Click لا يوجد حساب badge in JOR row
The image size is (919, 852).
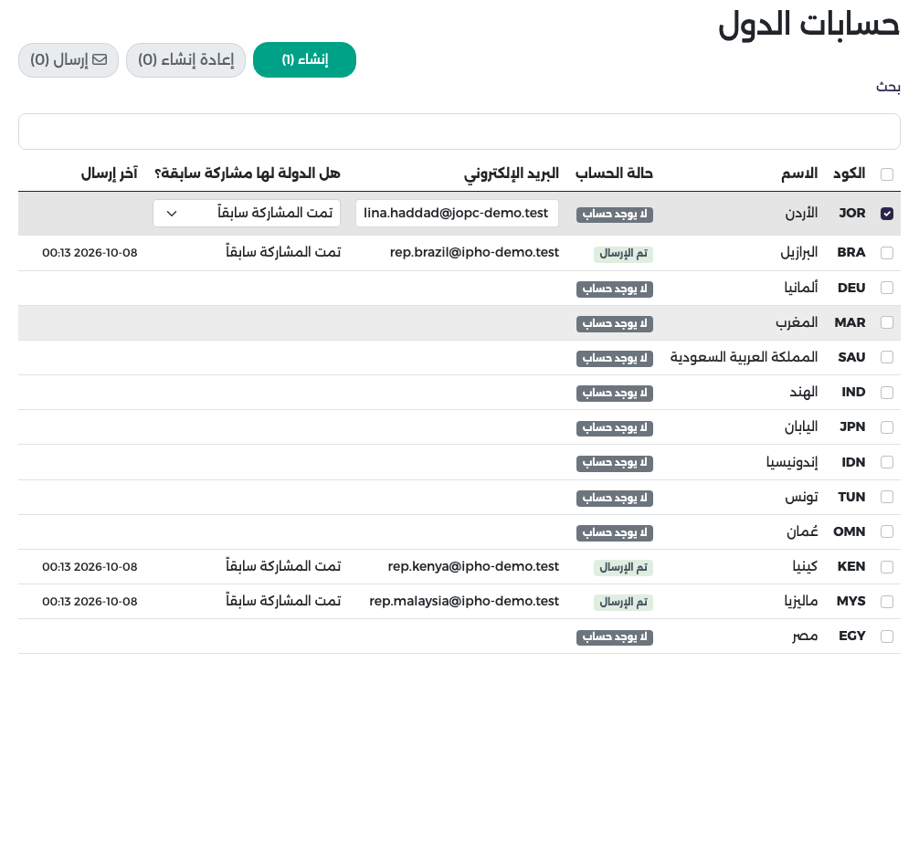point(615,215)
